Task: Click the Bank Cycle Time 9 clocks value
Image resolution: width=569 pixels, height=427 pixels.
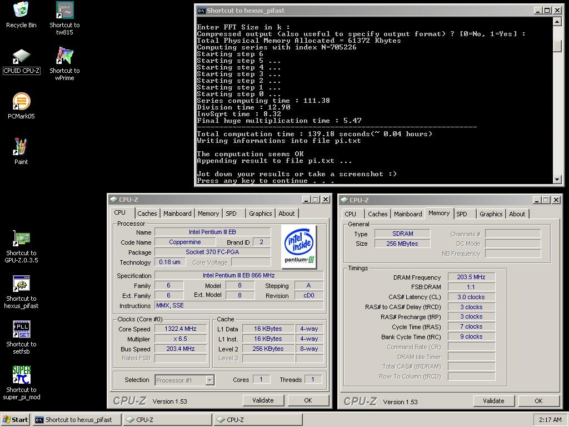Action: pos(471,336)
